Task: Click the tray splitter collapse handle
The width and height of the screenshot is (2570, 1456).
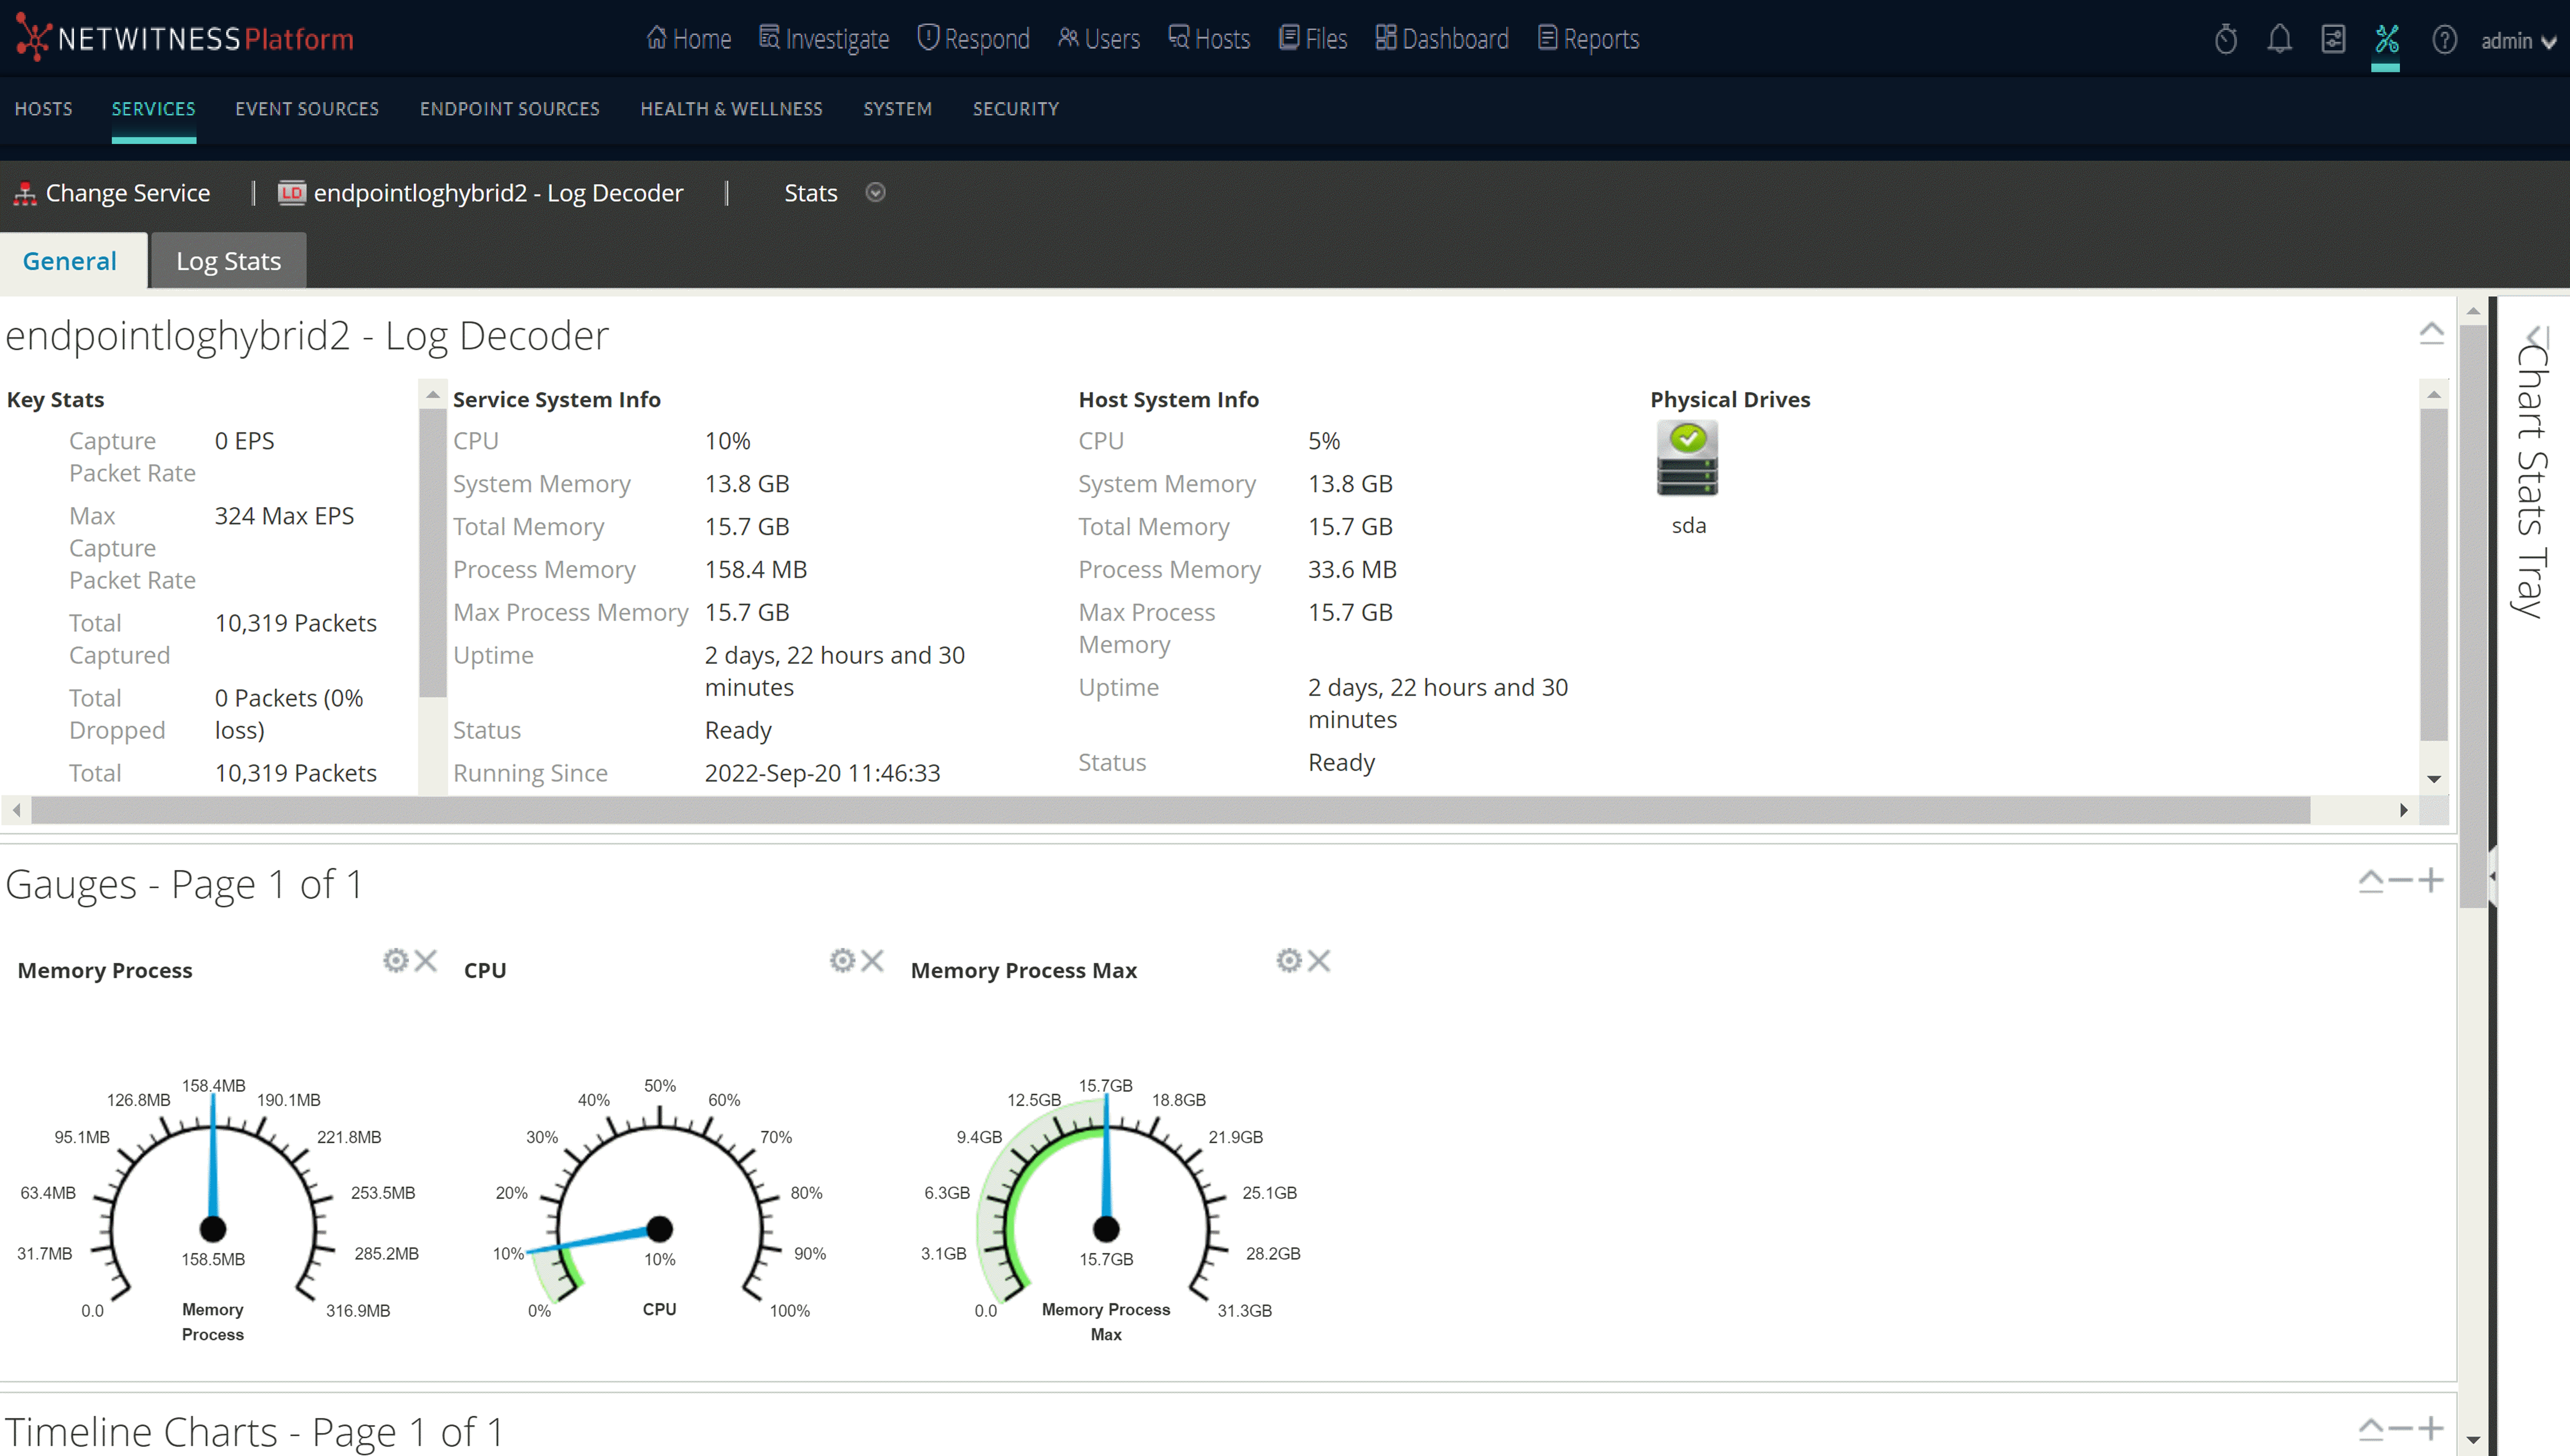Action: point(2492,877)
